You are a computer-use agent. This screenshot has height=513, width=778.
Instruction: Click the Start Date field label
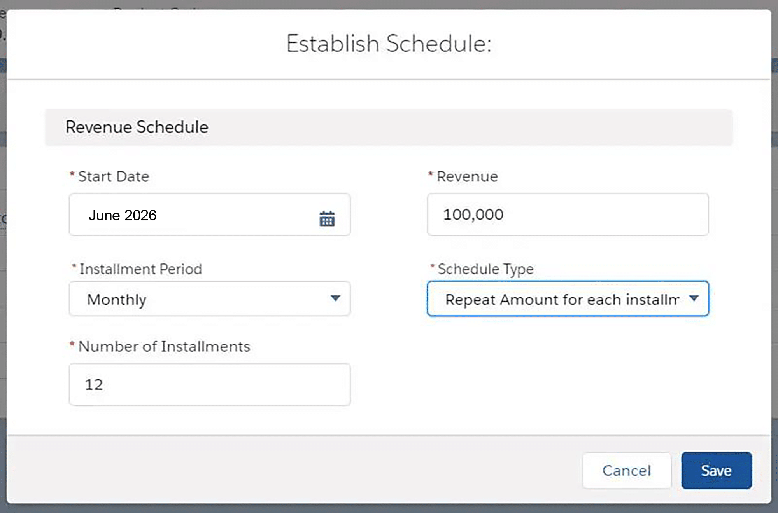114,177
